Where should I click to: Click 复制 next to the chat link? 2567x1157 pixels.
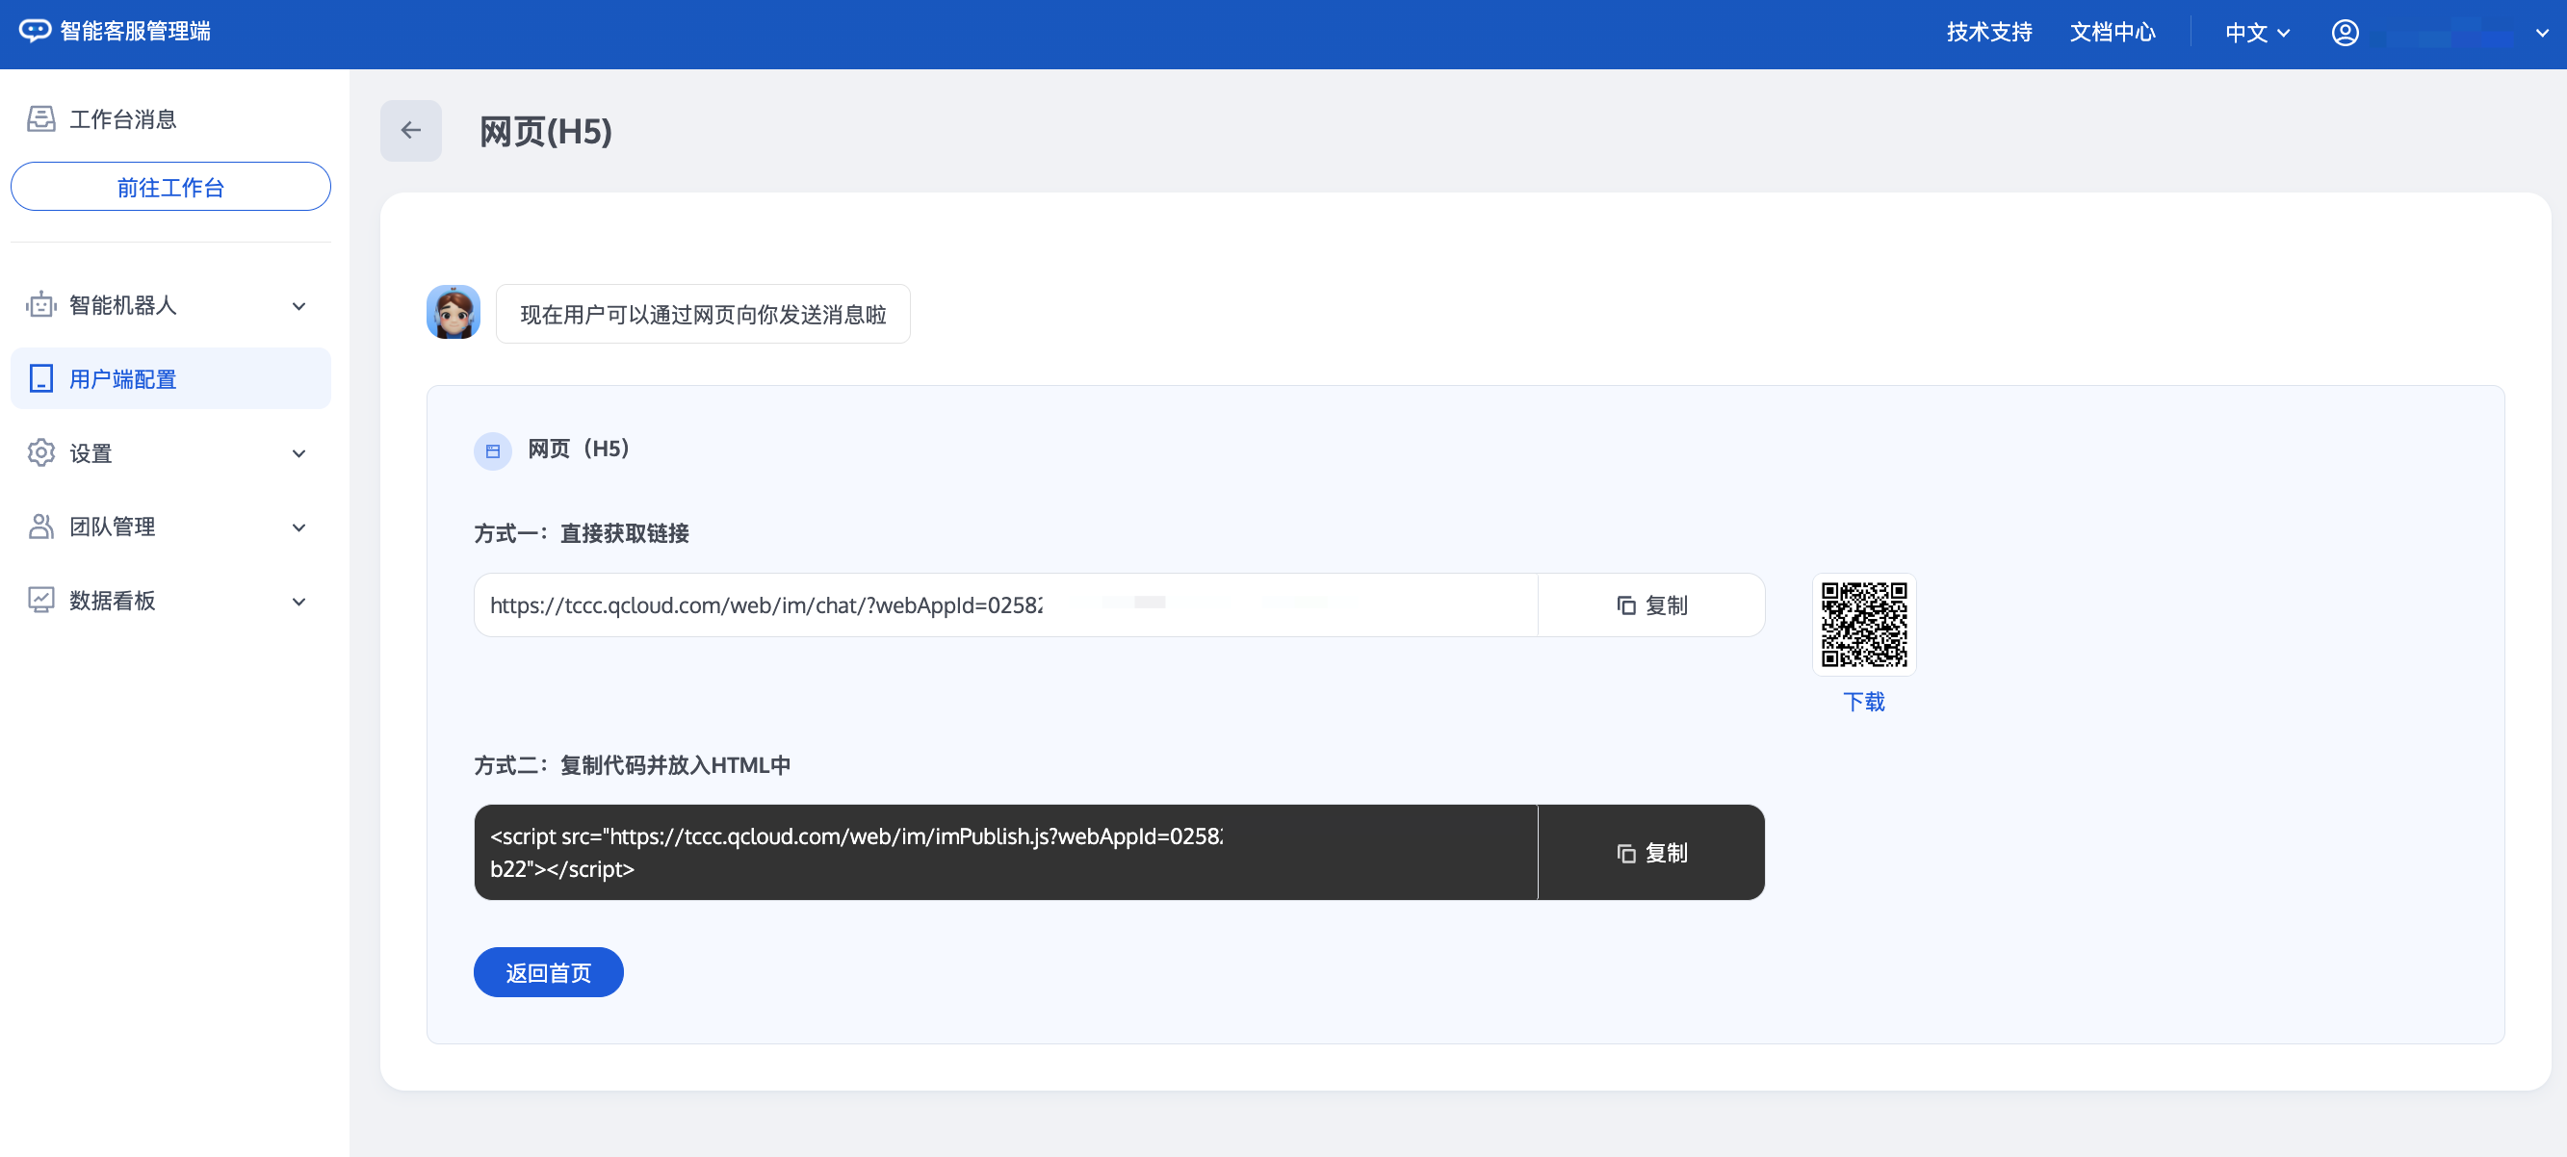click(x=1651, y=604)
